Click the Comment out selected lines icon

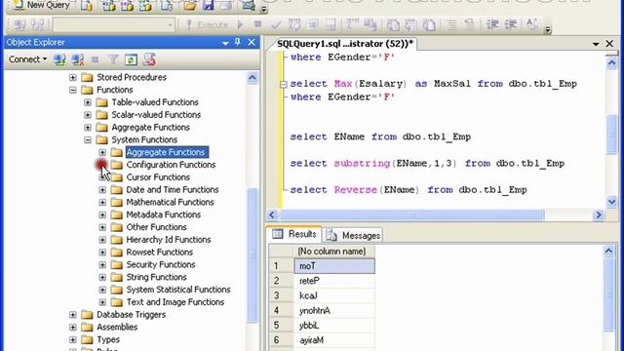[x=451, y=25]
